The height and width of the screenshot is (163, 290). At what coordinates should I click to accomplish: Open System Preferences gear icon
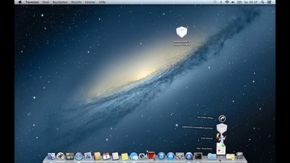coord(180,156)
